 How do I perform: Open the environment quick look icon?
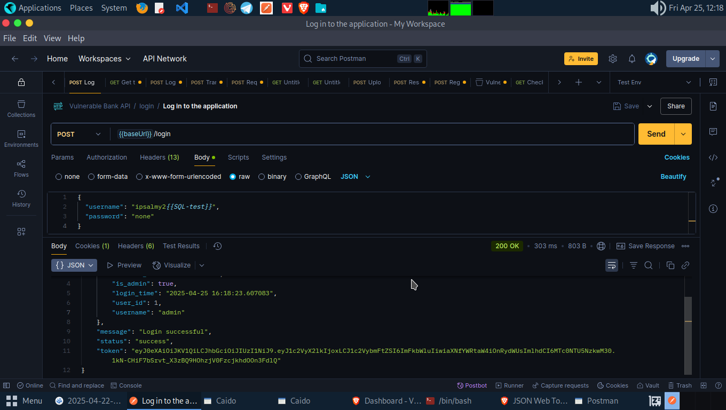[x=713, y=82]
